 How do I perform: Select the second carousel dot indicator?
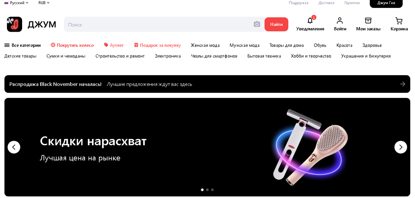(207, 190)
